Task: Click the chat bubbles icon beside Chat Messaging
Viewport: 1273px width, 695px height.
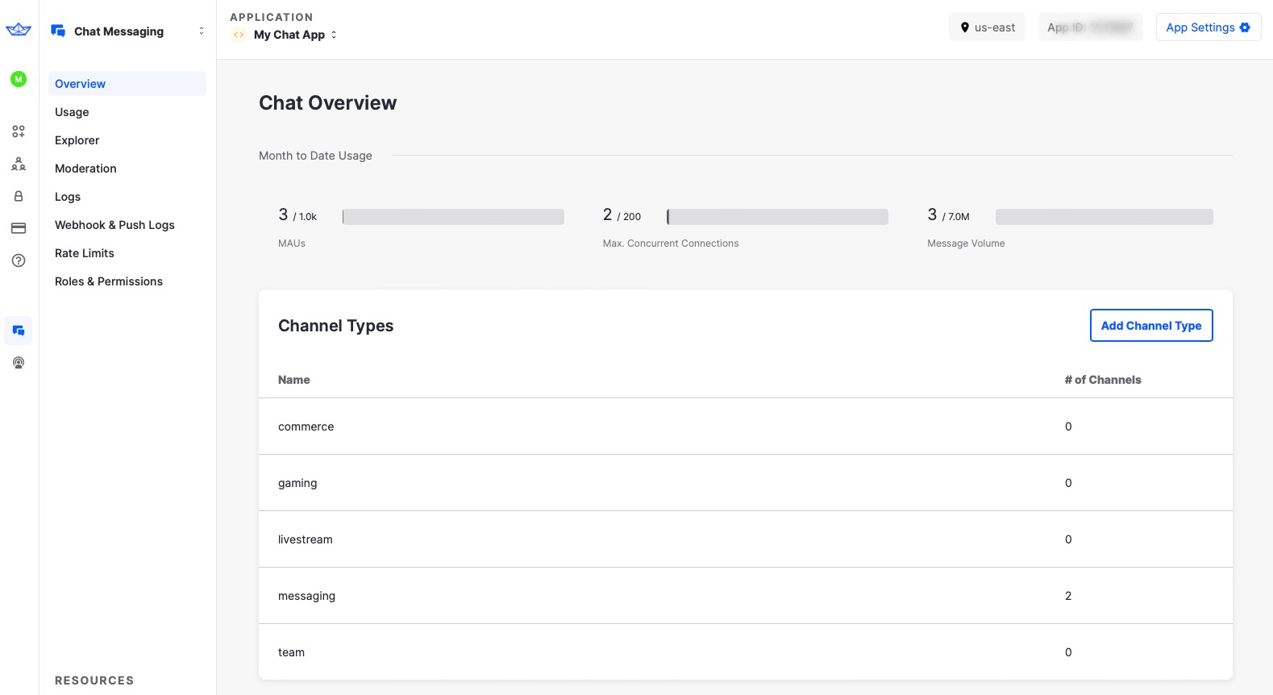Action: point(58,31)
